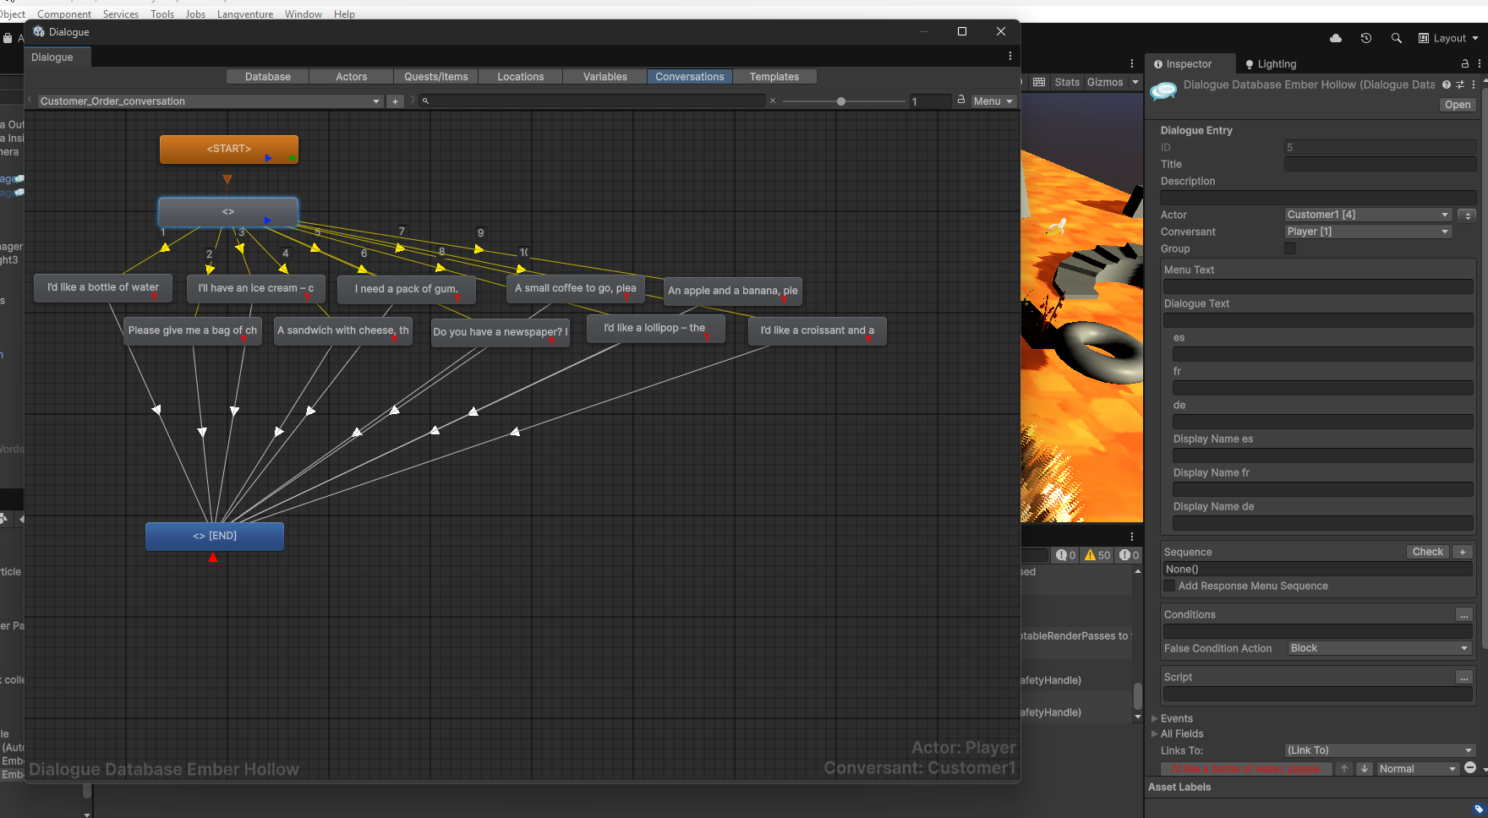
Task: Open the Customer_Order_conversation dropdown
Action: tap(211, 101)
